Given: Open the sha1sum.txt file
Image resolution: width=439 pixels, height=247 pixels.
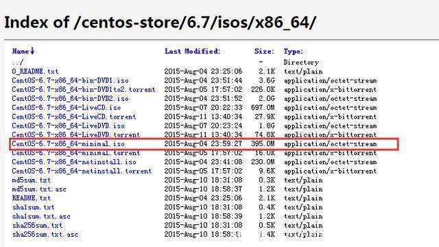Looking at the screenshot, I should coord(34,207).
